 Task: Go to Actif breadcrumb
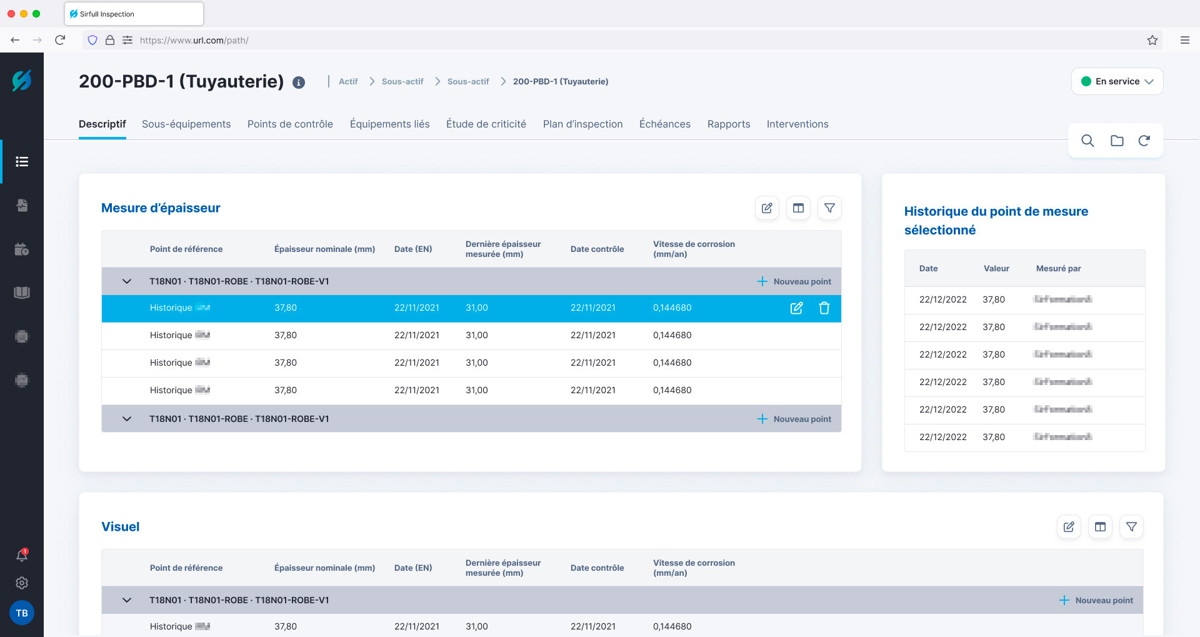(348, 81)
